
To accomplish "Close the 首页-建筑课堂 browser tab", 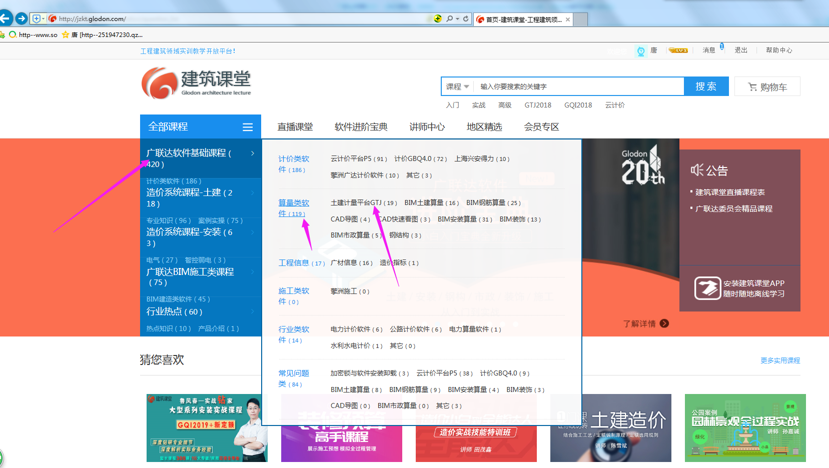I will point(568,19).
